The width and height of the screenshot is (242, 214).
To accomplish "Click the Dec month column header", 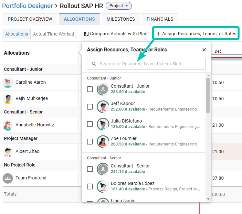I will click(x=218, y=51).
